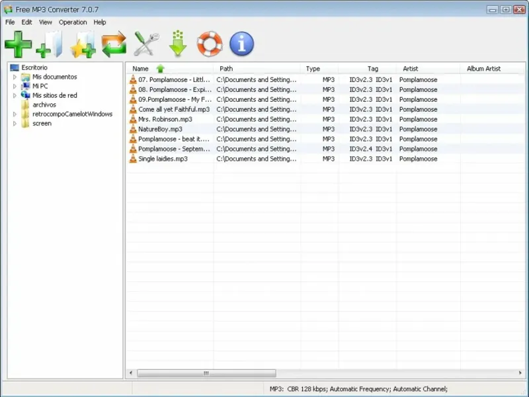529x397 pixels.
Task: Select file 08. Pomplamoose - Expi...
Action: (x=175, y=89)
